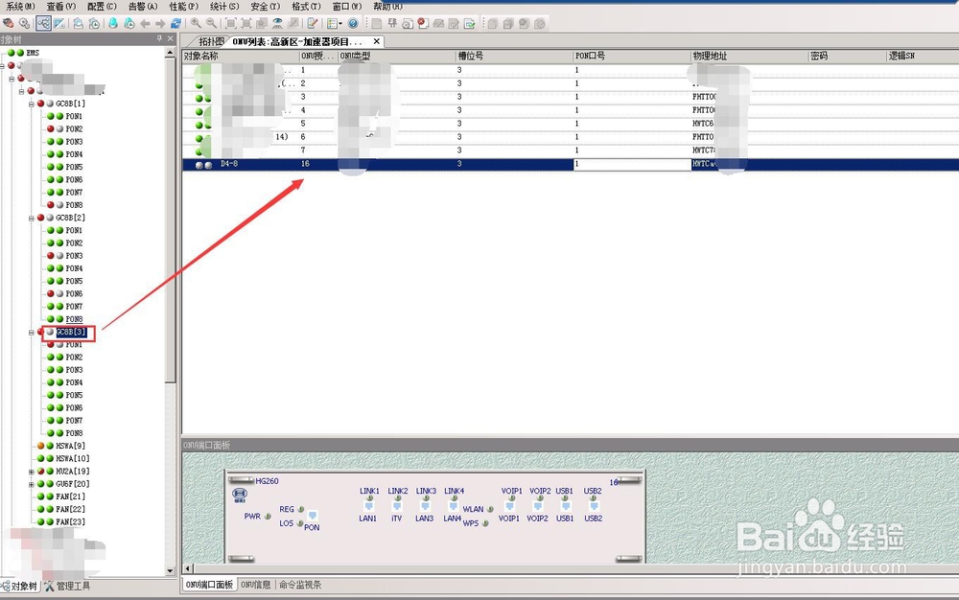
Task: Click the LAN3 port icon
Action: 425,506
